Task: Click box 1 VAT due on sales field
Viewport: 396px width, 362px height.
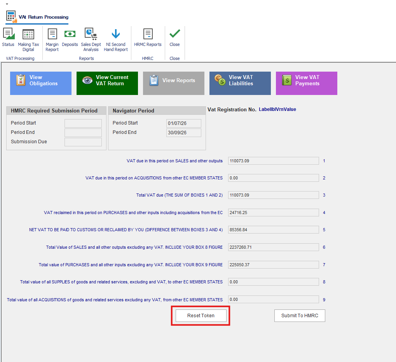Action: pyautogui.click(x=273, y=161)
